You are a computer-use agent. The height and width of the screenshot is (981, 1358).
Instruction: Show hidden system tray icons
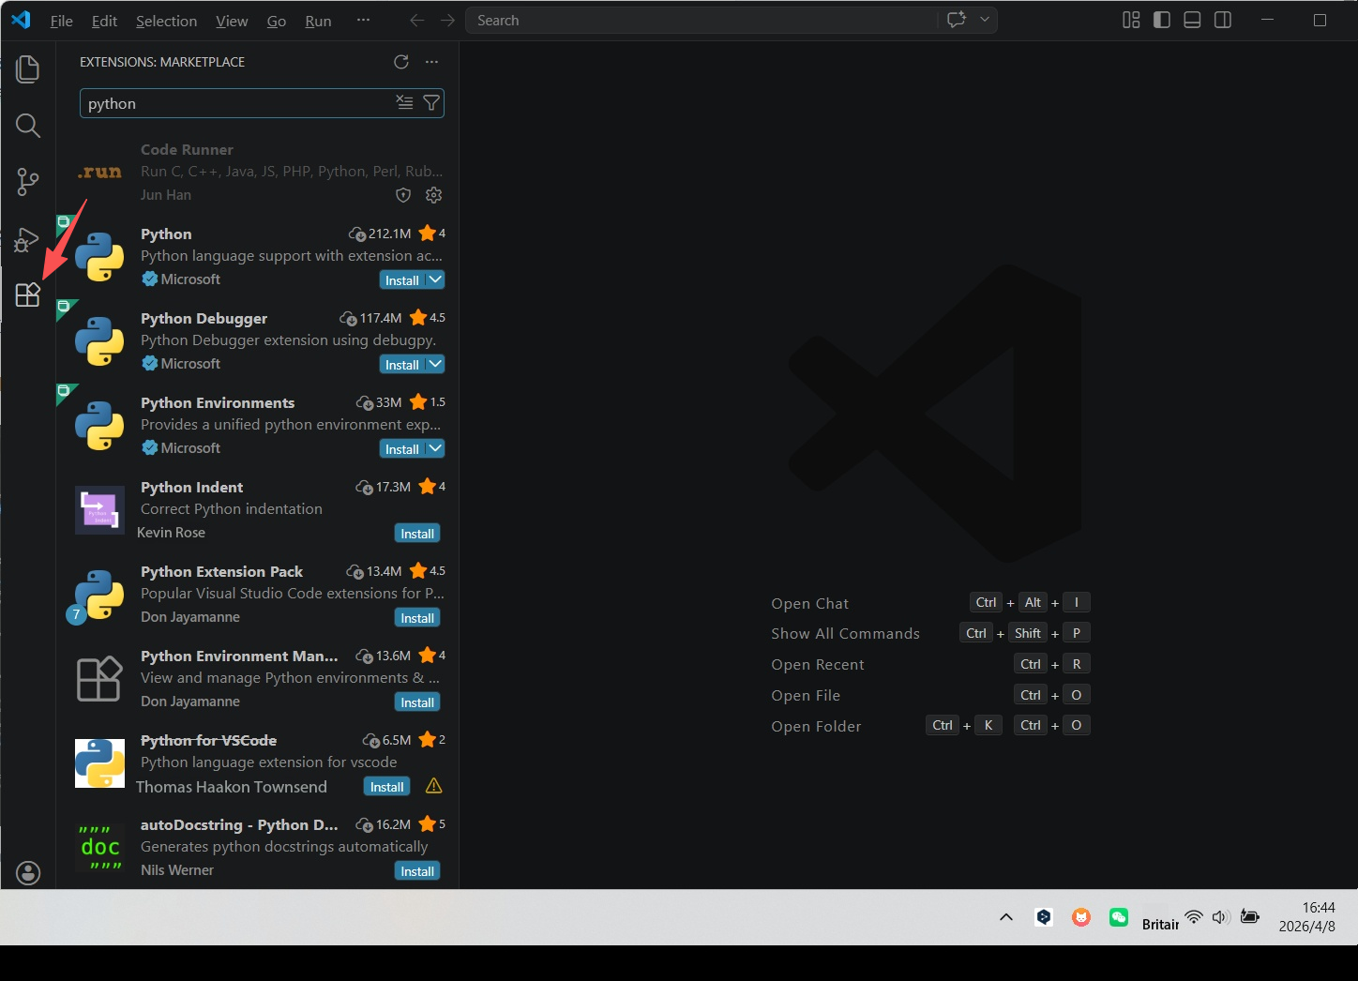[1006, 917]
